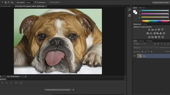Add an Invert adjustment
This screenshot has height=95, width=170.
click(x=149, y=37)
